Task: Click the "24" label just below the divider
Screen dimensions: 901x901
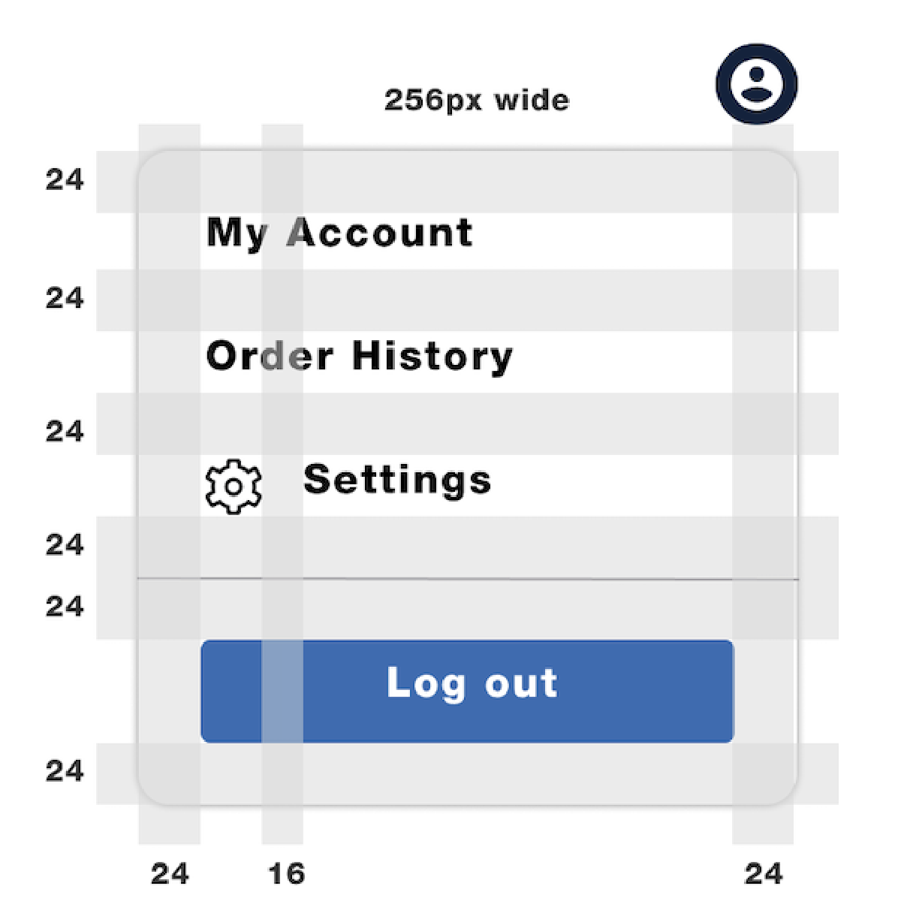Action: point(65,606)
